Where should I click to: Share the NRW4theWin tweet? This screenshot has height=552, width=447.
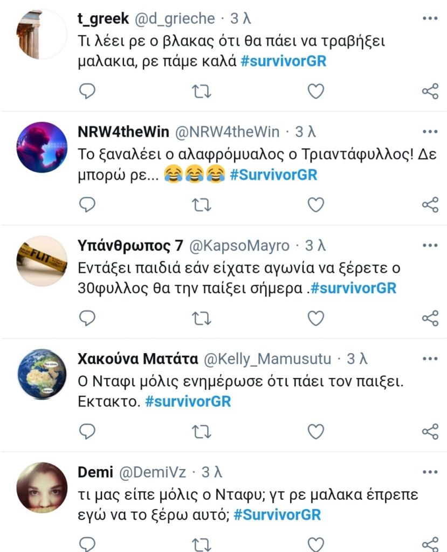tap(430, 204)
